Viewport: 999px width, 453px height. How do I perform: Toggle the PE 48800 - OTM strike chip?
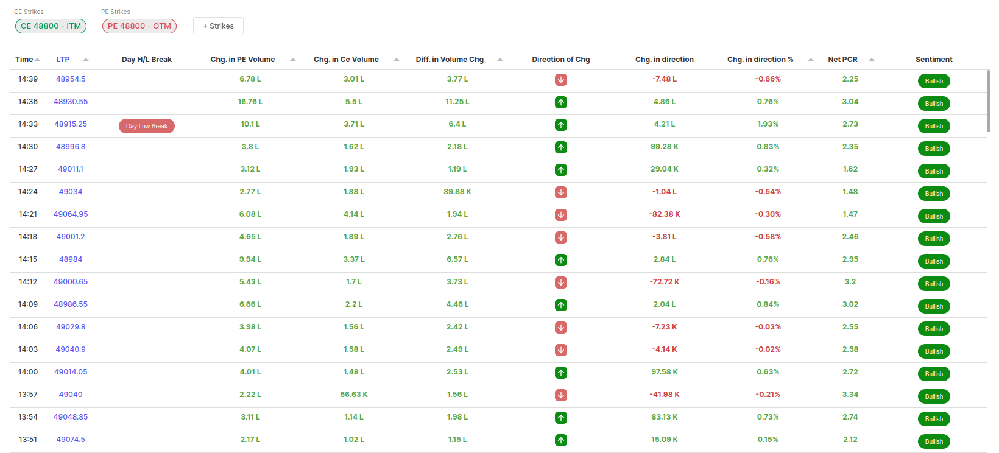pyautogui.click(x=139, y=26)
